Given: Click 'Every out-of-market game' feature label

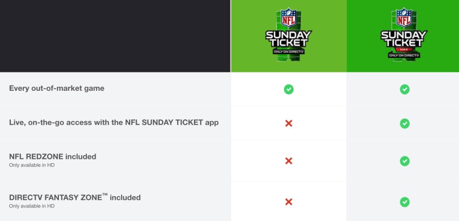Looking at the screenshot, I should click(57, 88).
